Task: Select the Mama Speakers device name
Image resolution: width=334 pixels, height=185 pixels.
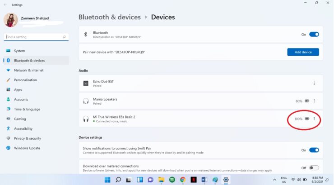Action: (x=105, y=99)
